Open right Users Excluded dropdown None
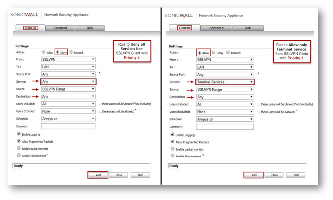This screenshot has width=333, height=200. pos(225,112)
